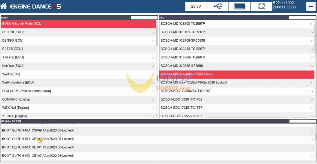
Task: Open BOOT GLITCH-MD1CS069[After2020.06-Locked]
Action: pyautogui.click(x=158, y=131)
